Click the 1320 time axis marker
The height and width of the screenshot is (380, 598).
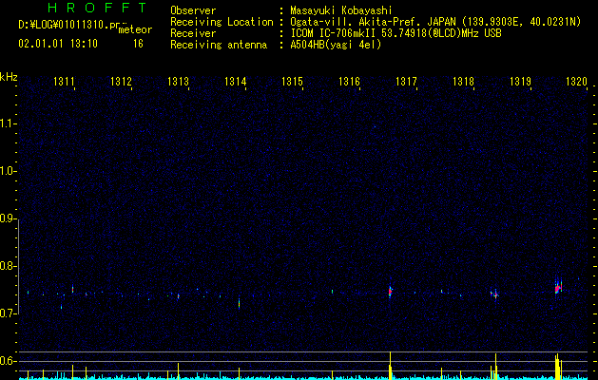tap(576, 81)
